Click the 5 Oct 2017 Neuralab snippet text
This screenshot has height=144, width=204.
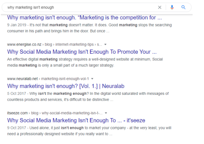(x=88, y=96)
